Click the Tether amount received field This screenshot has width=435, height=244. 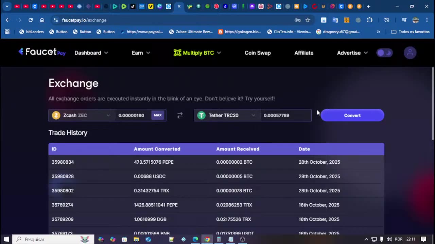pos(285,115)
